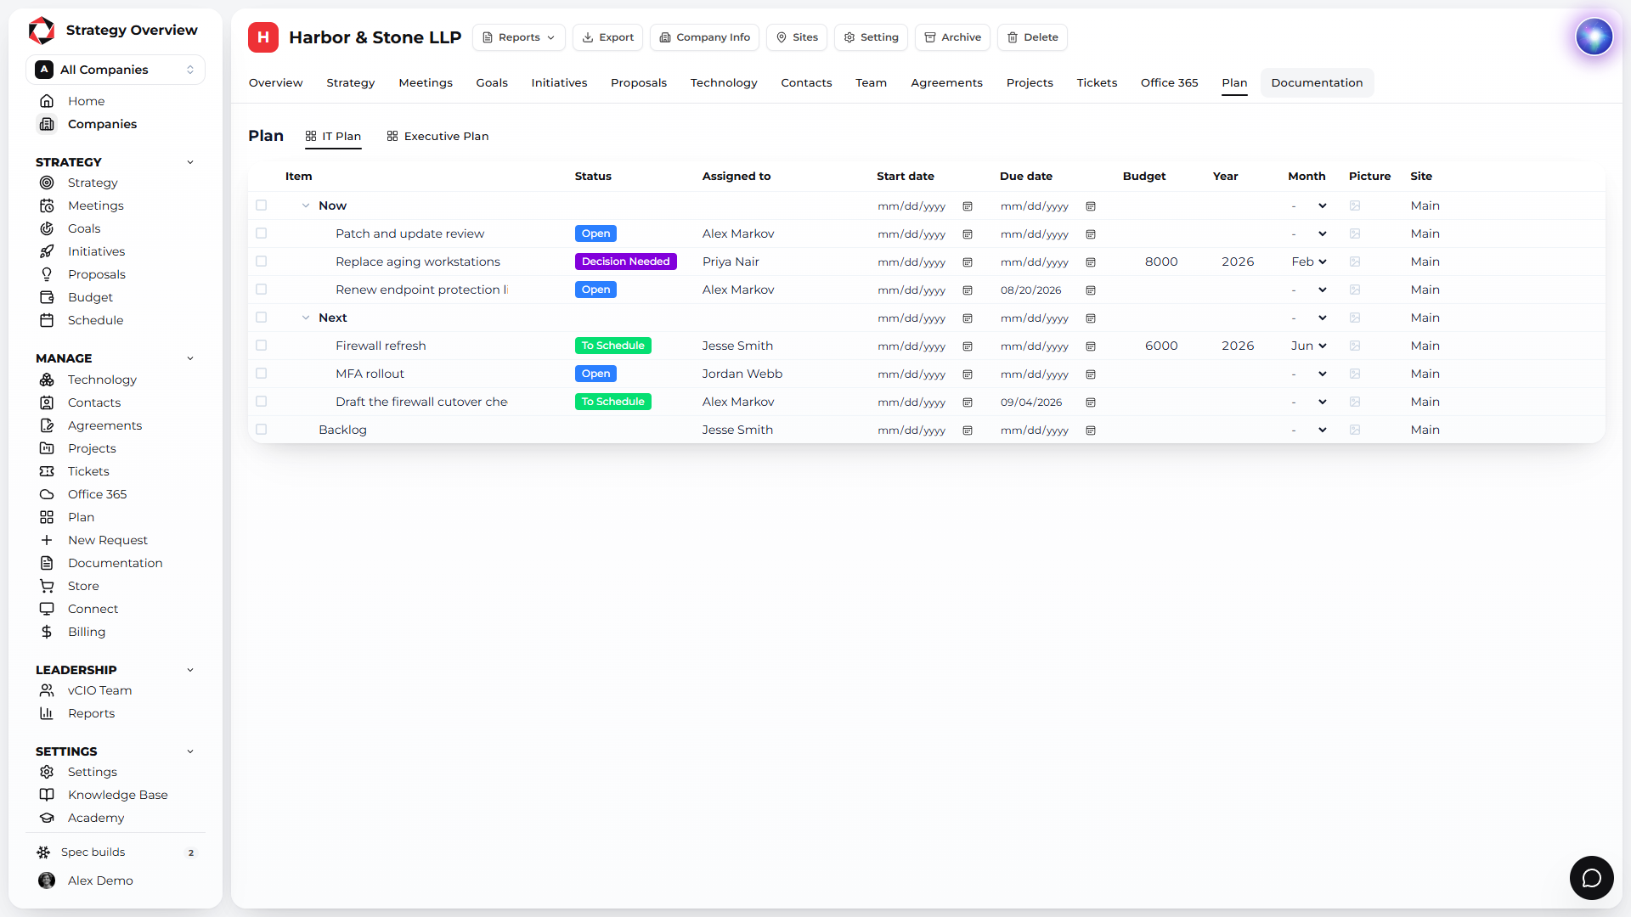The image size is (1631, 917).
Task: Click picture placeholder for Firewall refresh row
Action: click(x=1355, y=346)
